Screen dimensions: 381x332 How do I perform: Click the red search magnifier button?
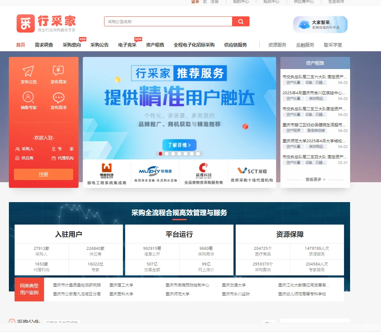(241, 21)
